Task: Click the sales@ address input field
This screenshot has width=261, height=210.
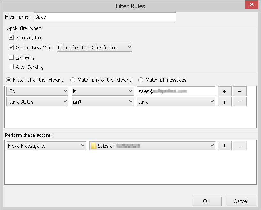Action: tap(176, 91)
